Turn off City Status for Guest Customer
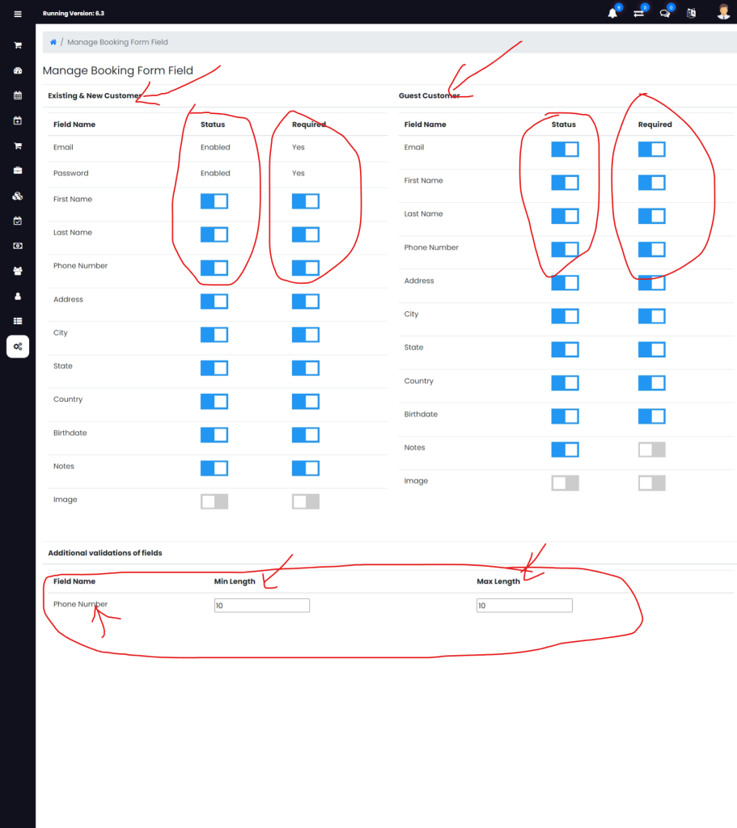 (565, 316)
